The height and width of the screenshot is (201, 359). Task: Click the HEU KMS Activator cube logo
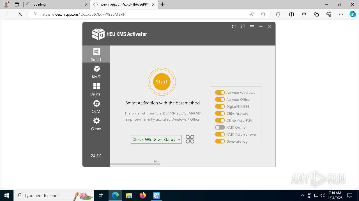(98, 34)
